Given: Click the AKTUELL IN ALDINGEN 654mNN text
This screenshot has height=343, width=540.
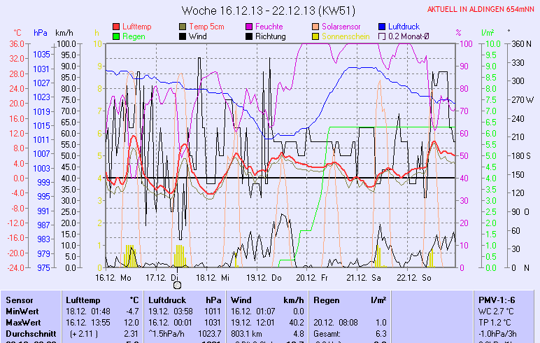Looking at the screenshot, I should point(482,10).
